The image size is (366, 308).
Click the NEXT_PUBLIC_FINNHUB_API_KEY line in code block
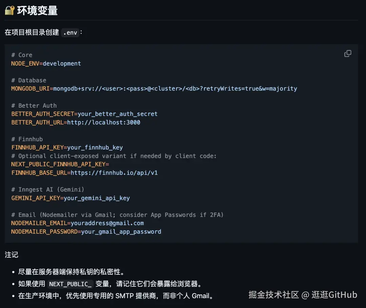pos(60,164)
